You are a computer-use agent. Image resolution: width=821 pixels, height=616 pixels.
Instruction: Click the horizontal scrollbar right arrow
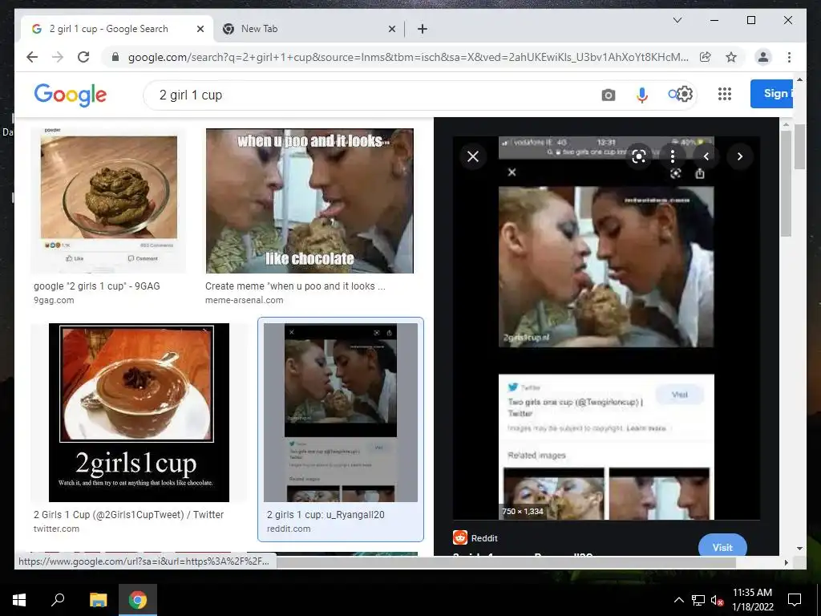click(786, 562)
